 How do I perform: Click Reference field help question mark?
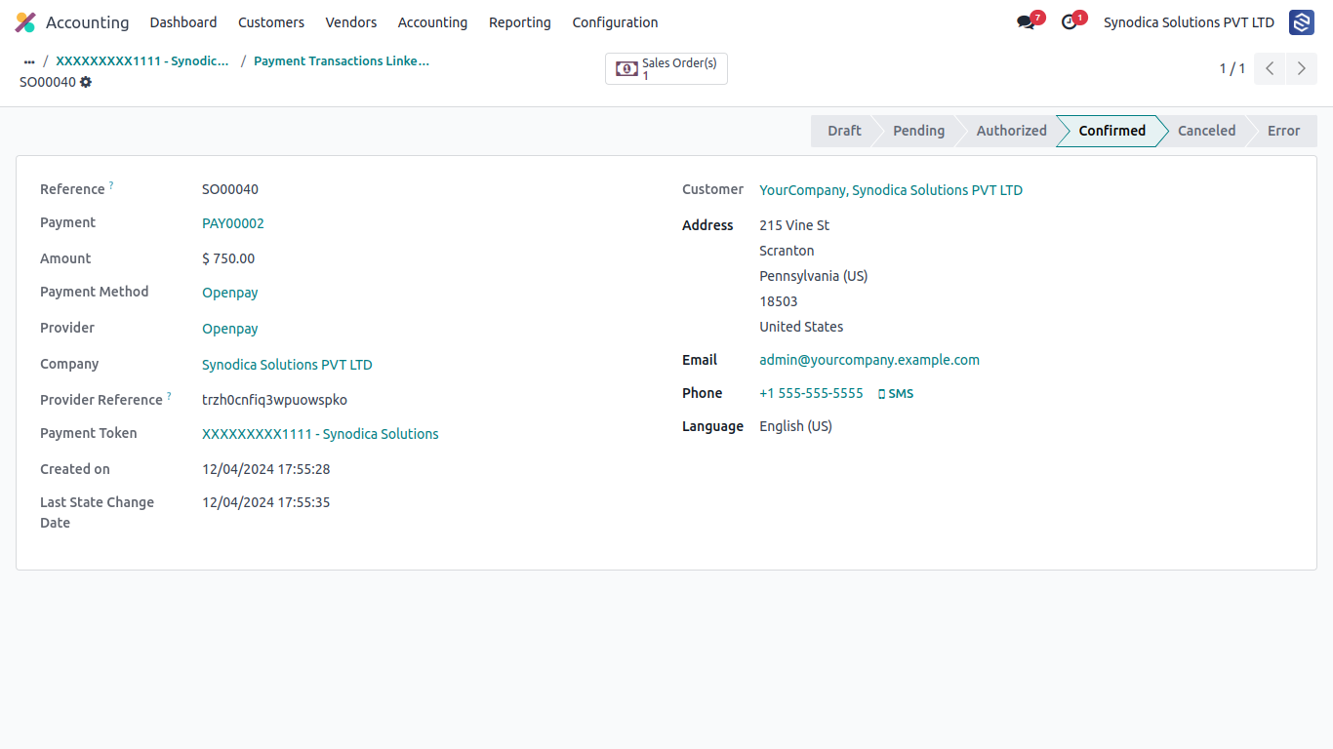[x=111, y=184]
